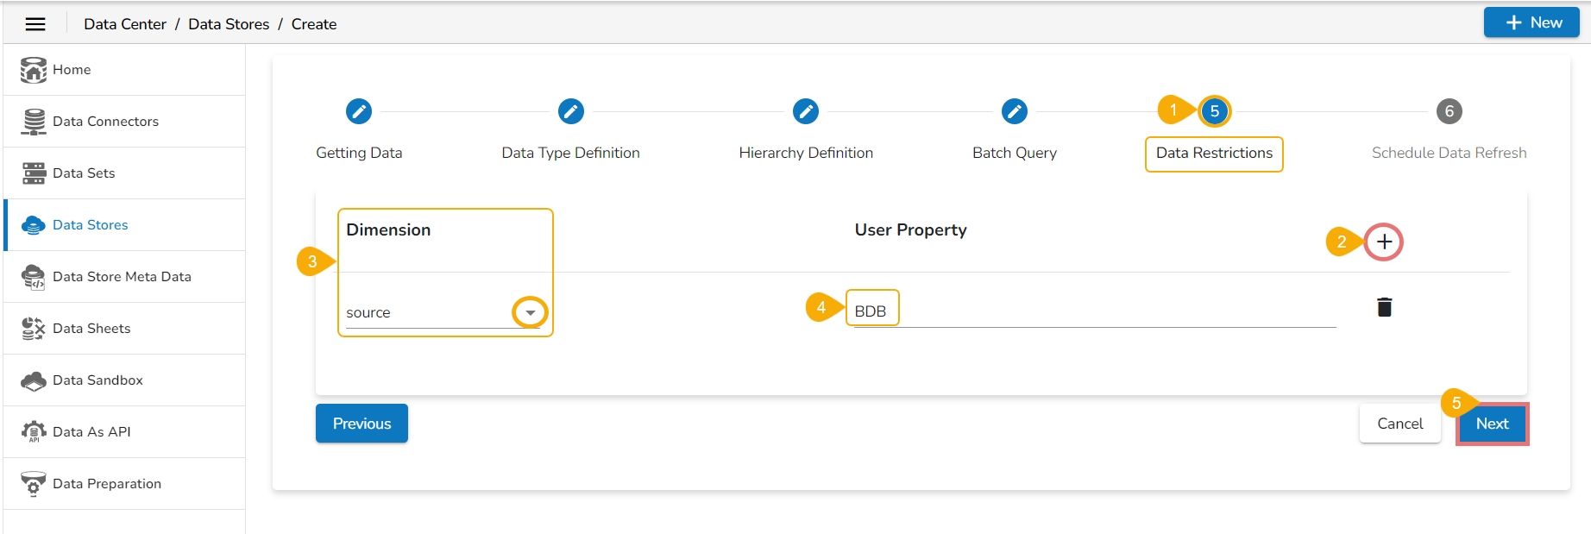Click the Getting Data step edit icon
The image size is (1591, 534).
point(359,111)
